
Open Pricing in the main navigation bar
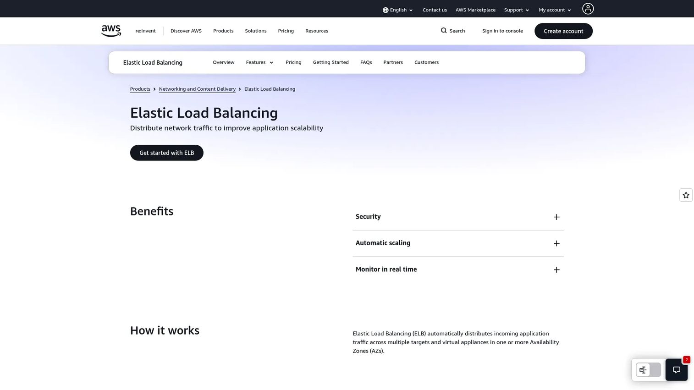point(286,31)
